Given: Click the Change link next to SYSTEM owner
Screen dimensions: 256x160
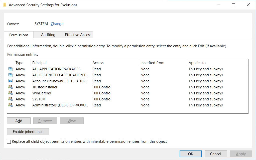Looking at the screenshot, I should tap(57, 24).
